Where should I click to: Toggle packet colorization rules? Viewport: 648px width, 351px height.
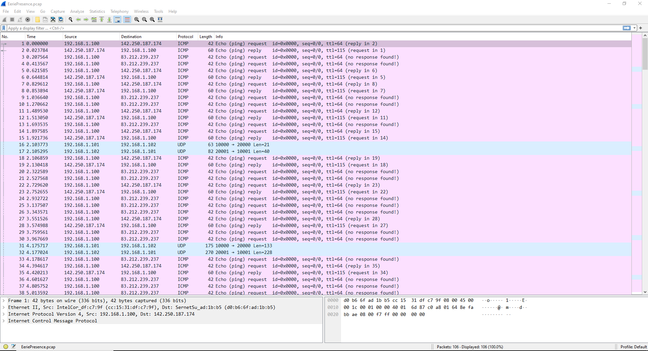click(127, 20)
